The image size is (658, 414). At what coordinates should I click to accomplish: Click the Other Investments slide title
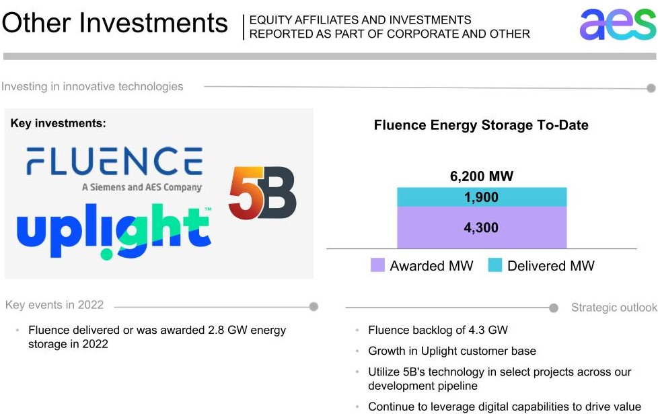tap(115, 23)
